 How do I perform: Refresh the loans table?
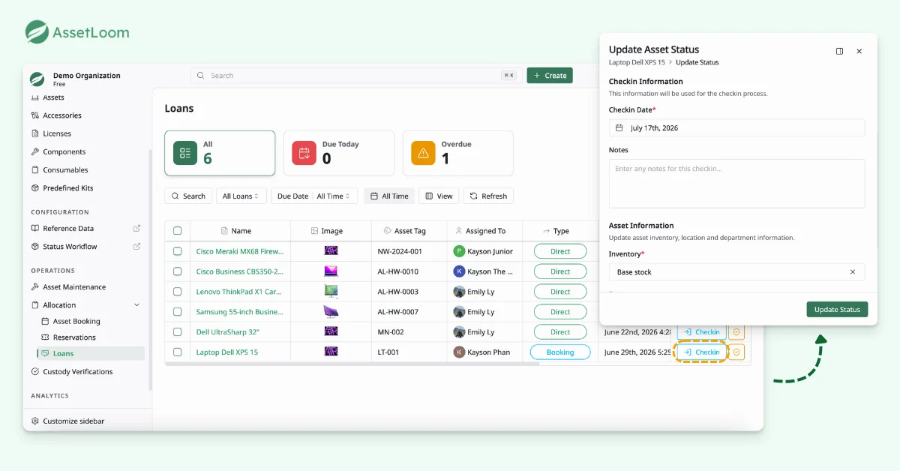click(x=488, y=196)
